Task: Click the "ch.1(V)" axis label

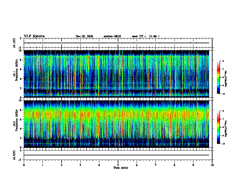Action: click(14, 43)
